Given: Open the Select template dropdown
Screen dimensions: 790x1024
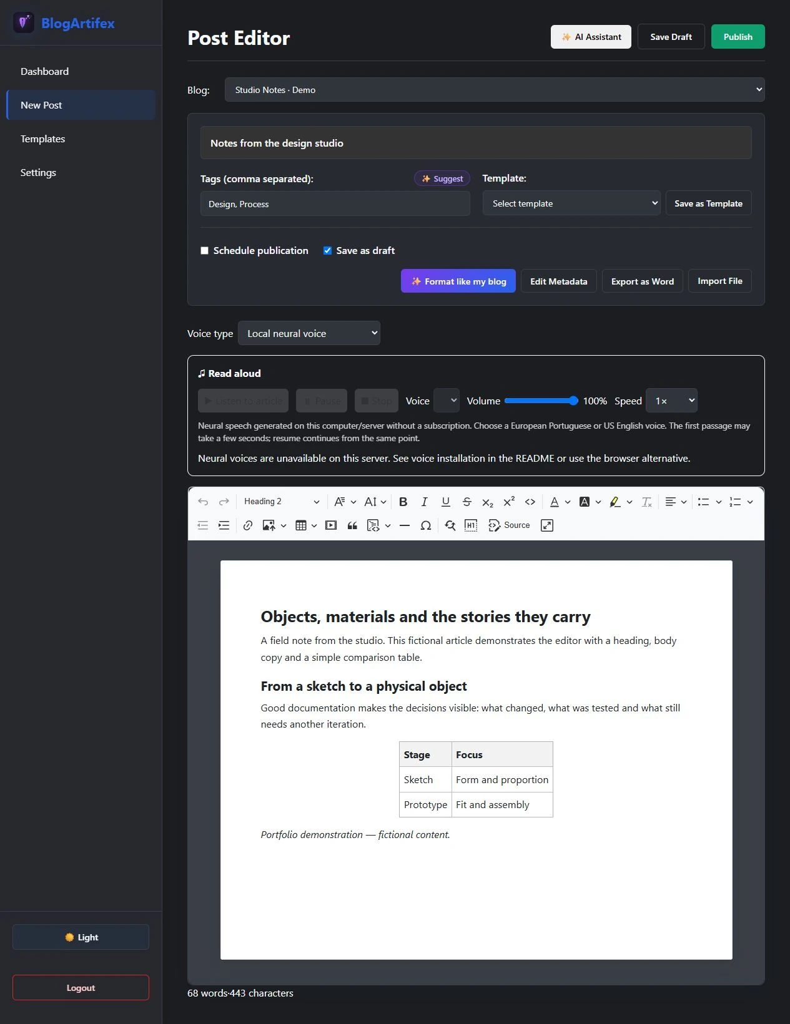Looking at the screenshot, I should [x=571, y=203].
